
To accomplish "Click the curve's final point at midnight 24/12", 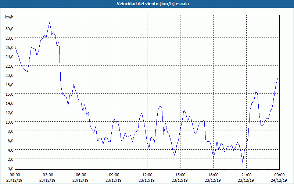I will tap(277, 79).
